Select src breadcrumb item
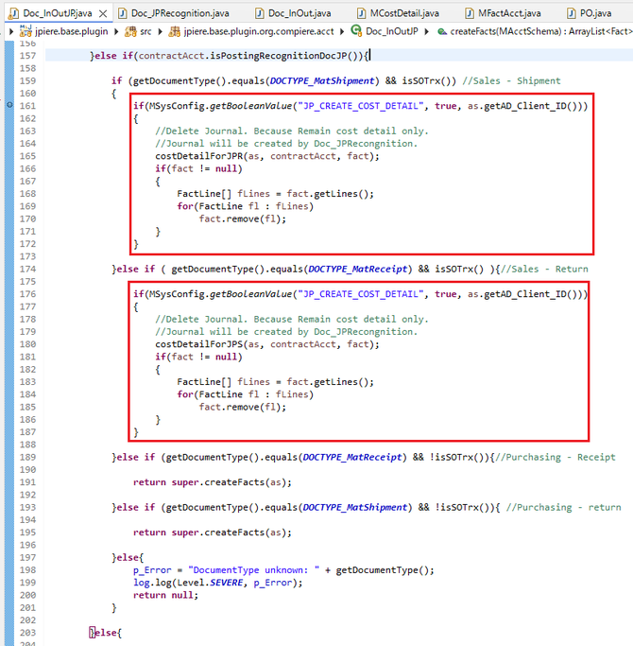633x646 pixels. [145, 31]
